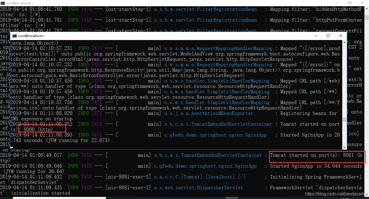Click the front terminal's scroll-down arrow
The width and height of the screenshot is (369, 199).
pyautogui.click(x=344, y=147)
